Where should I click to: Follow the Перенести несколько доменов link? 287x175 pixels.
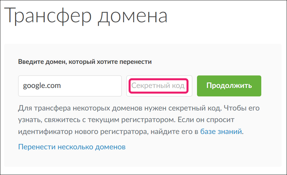pos(72,147)
